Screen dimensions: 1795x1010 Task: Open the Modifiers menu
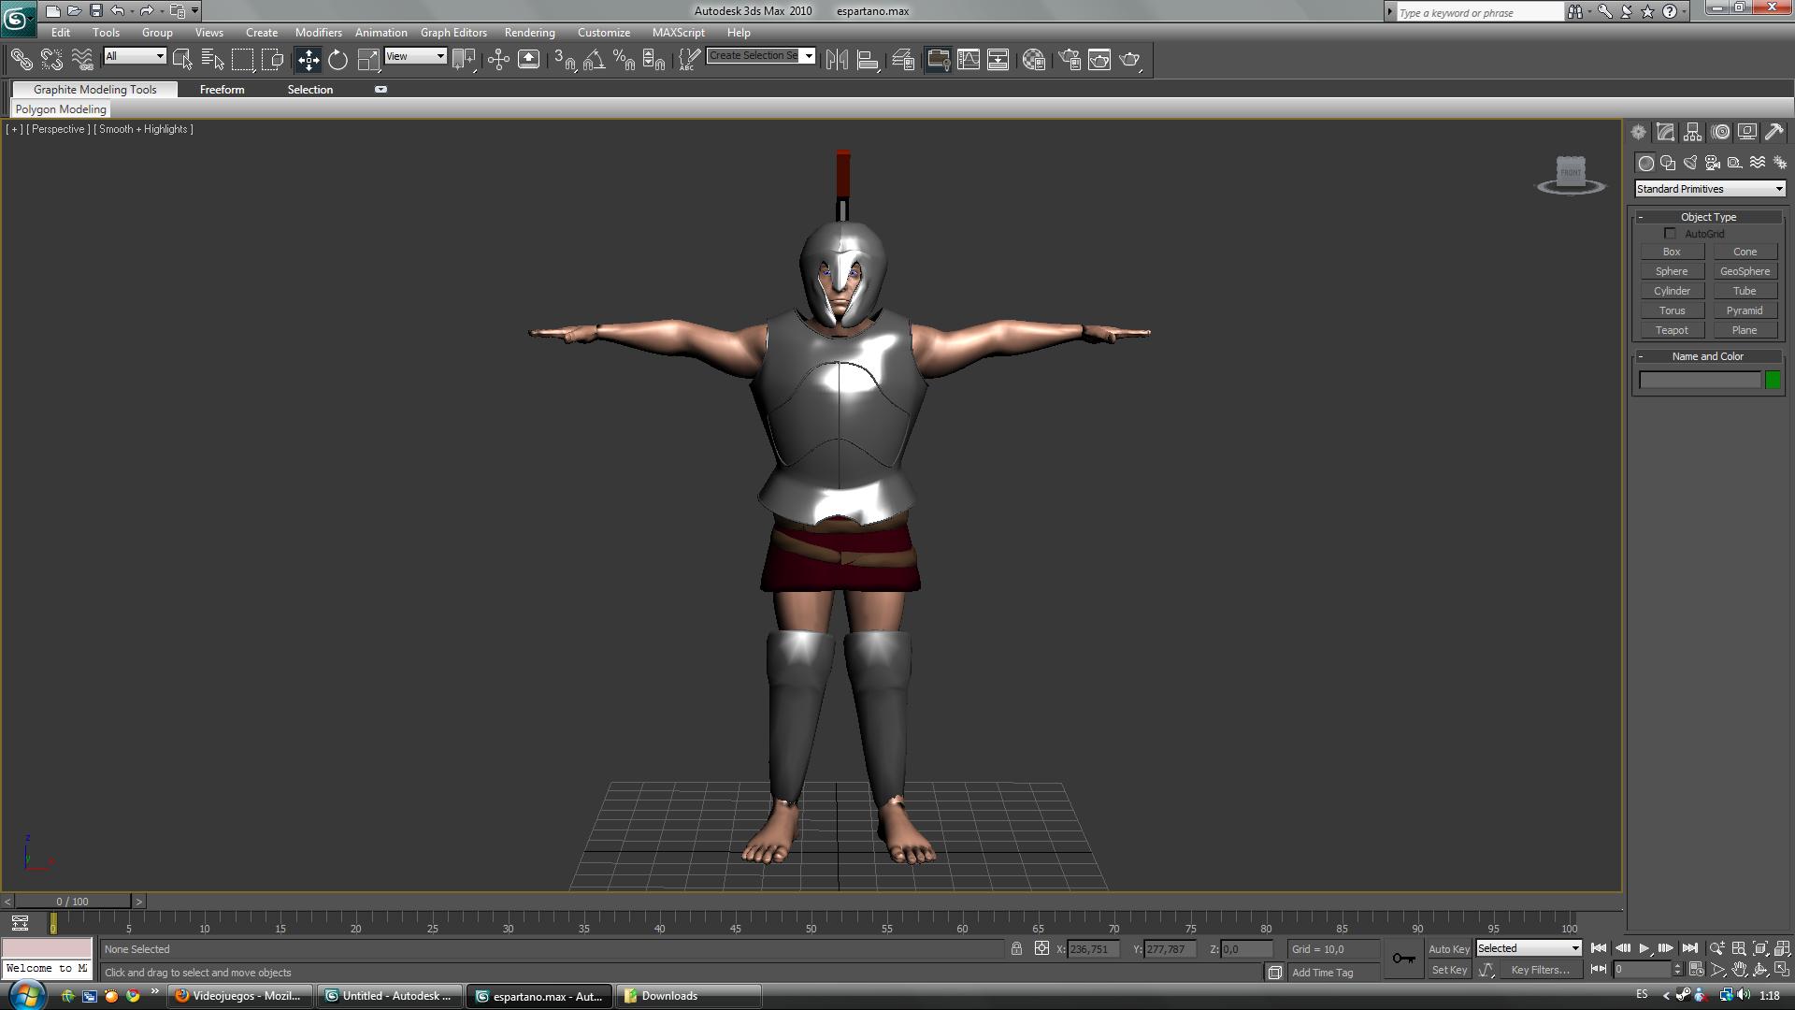(x=318, y=32)
